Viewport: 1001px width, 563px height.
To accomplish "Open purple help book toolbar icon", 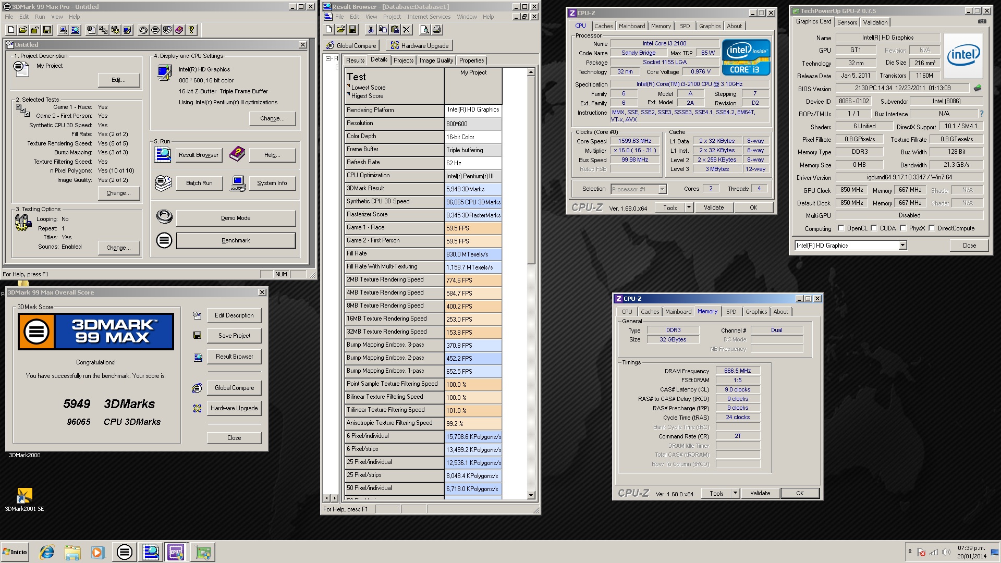I will tap(179, 30).
